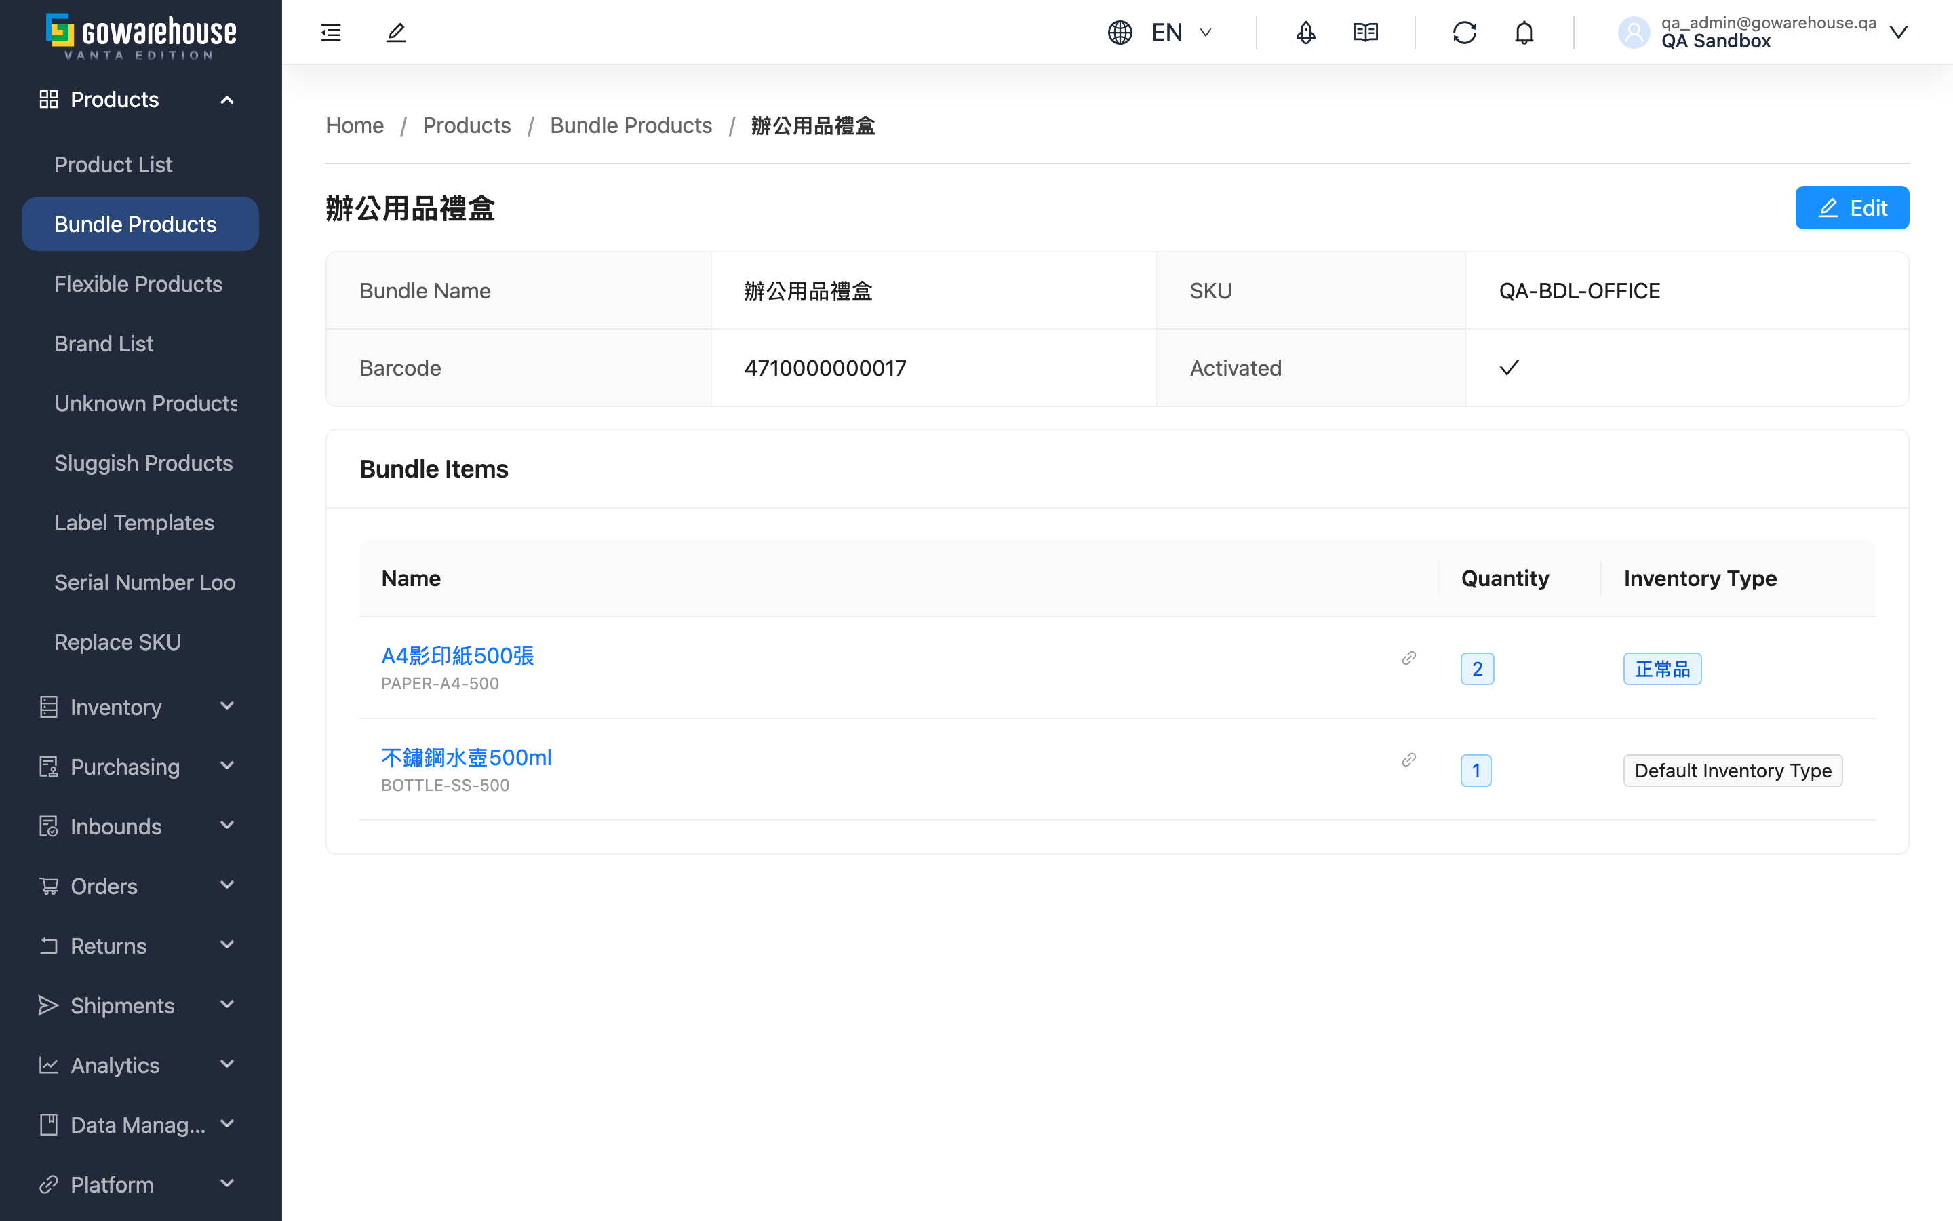Viewport: 1953px width, 1221px height.
Task: Click quantity badge 1 for 不鏽鋼水壺500ml
Action: [x=1476, y=771]
